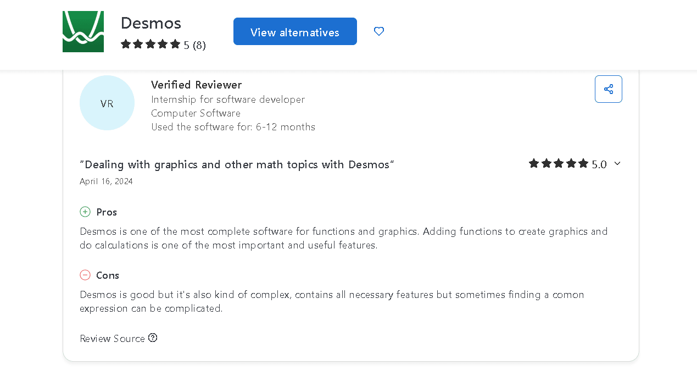
Task: Open the Review Source help icon
Action: tap(153, 338)
